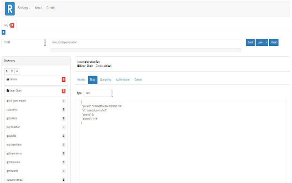This screenshot has width=292, height=183.
Task: Open the POST method dropdown
Action: 24,43
